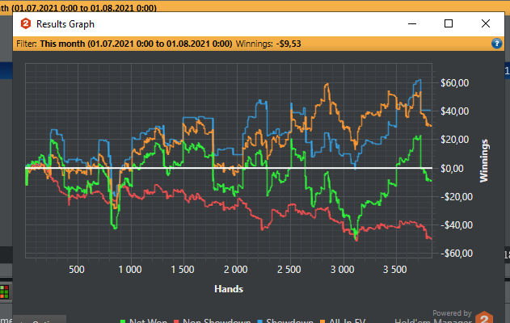This screenshot has height=323, width=510.
Task: Click the vertical Winnings y-axis title
Action: pos(484,161)
